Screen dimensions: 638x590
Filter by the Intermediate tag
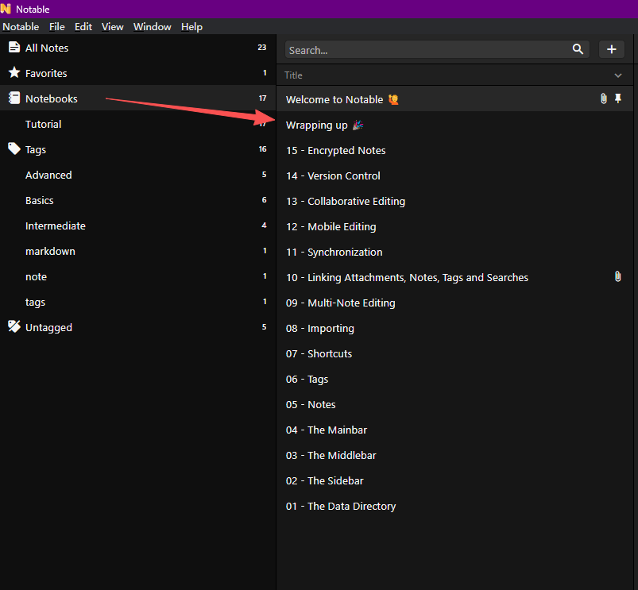(138, 226)
